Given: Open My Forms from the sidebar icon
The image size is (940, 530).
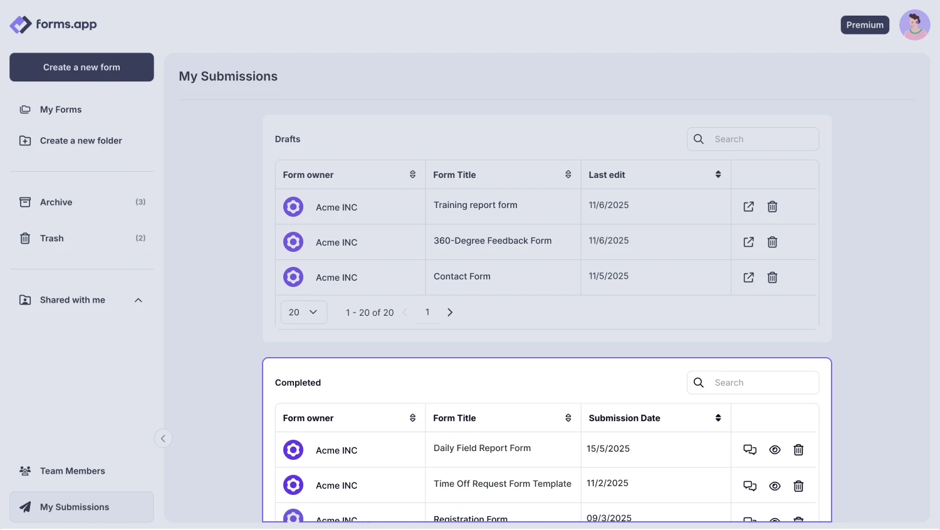Looking at the screenshot, I should click(x=24, y=109).
